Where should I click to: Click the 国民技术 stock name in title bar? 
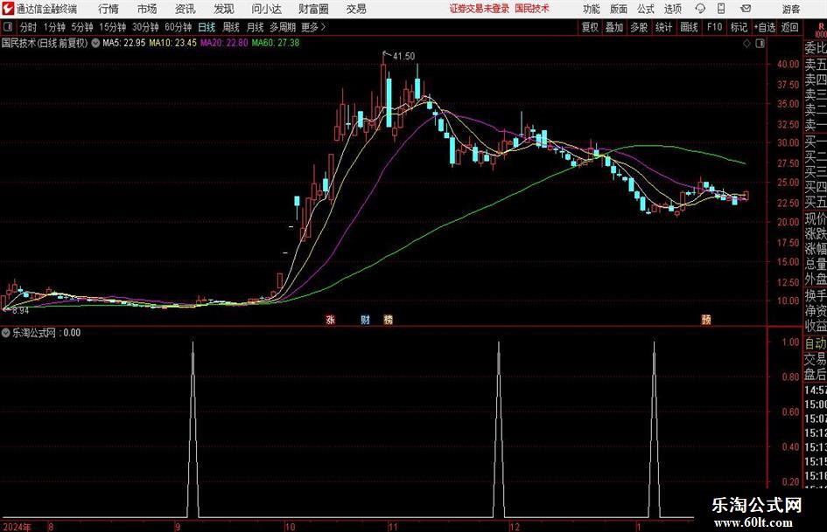coord(532,9)
